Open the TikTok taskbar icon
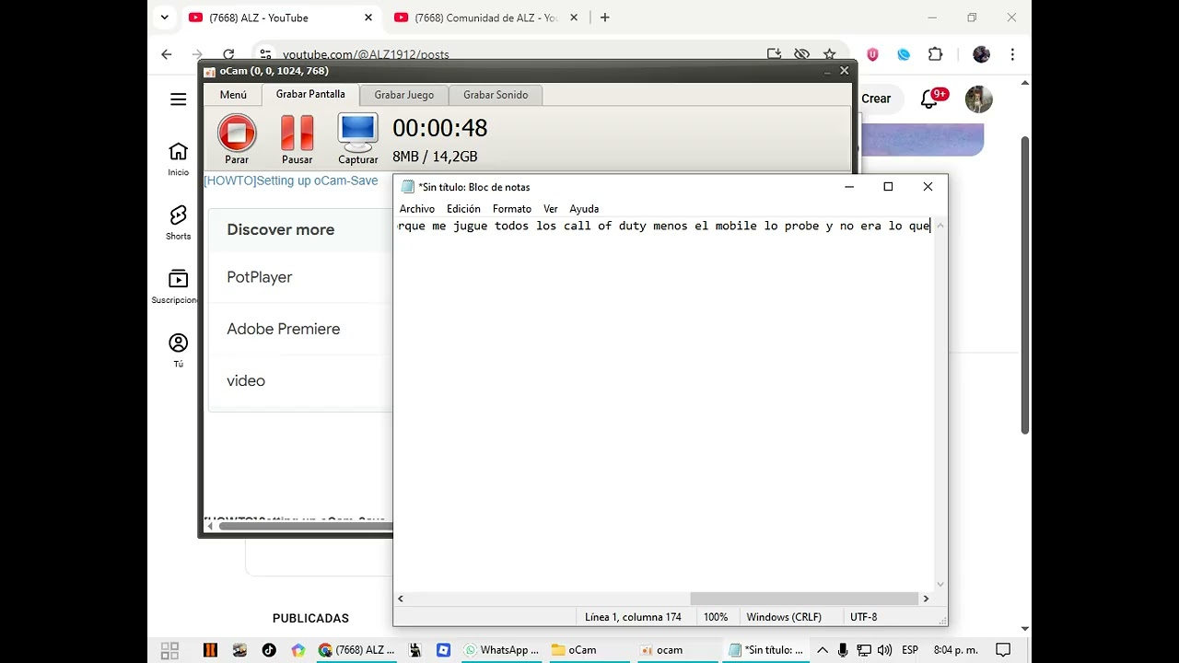 coord(268,650)
